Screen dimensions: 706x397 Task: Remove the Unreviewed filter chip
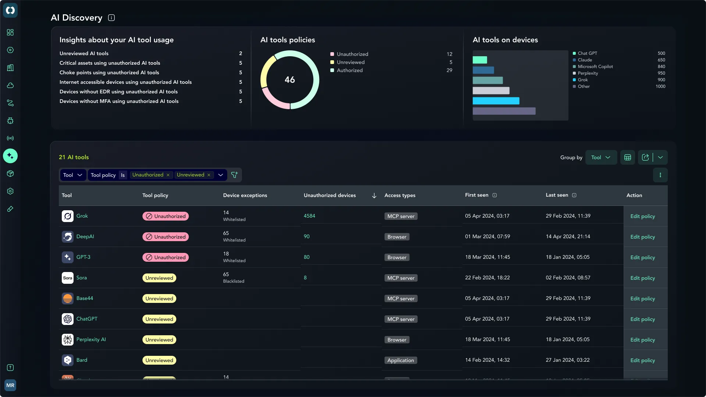(209, 175)
